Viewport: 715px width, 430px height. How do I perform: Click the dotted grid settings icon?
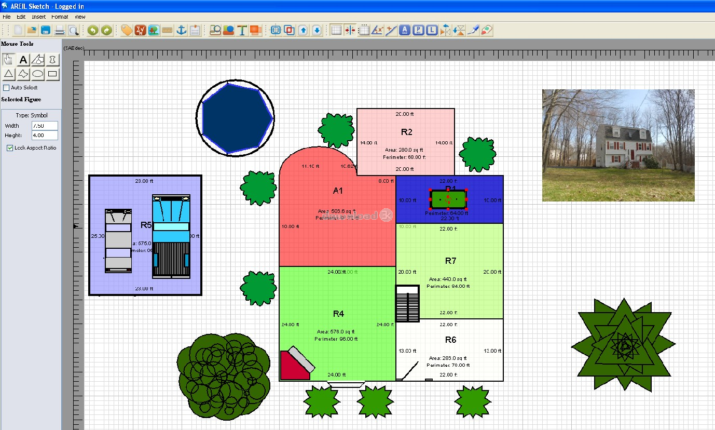pos(364,30)
